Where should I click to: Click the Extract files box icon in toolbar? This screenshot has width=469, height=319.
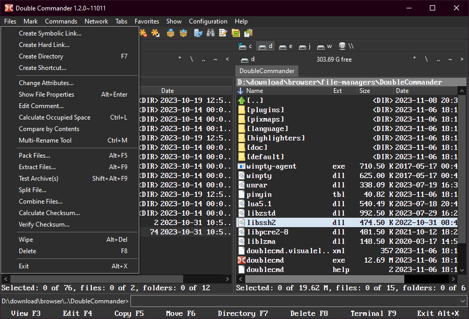(183, 33)
